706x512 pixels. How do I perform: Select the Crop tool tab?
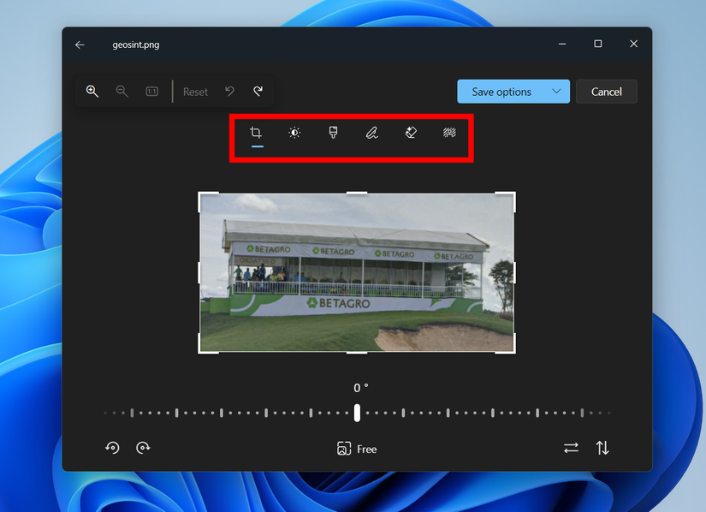coord(256,133)
